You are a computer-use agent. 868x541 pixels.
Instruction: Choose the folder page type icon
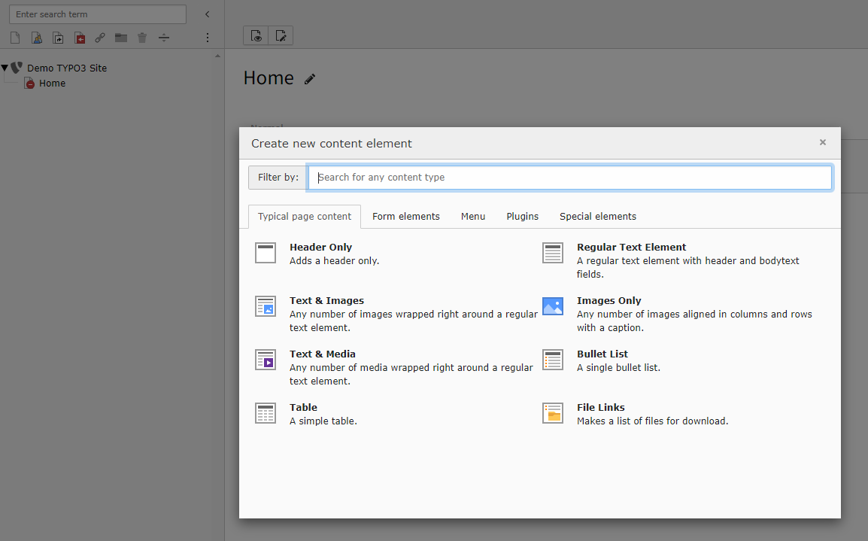120,37
